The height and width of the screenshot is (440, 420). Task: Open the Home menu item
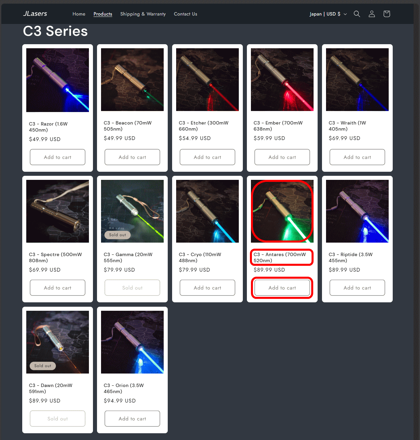click(x=79, y=14)
